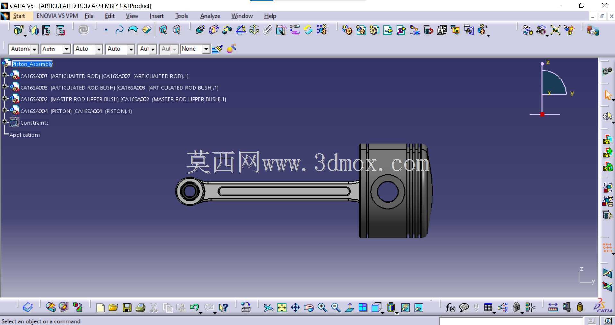Select the Constraints node label

pos(34,123)
